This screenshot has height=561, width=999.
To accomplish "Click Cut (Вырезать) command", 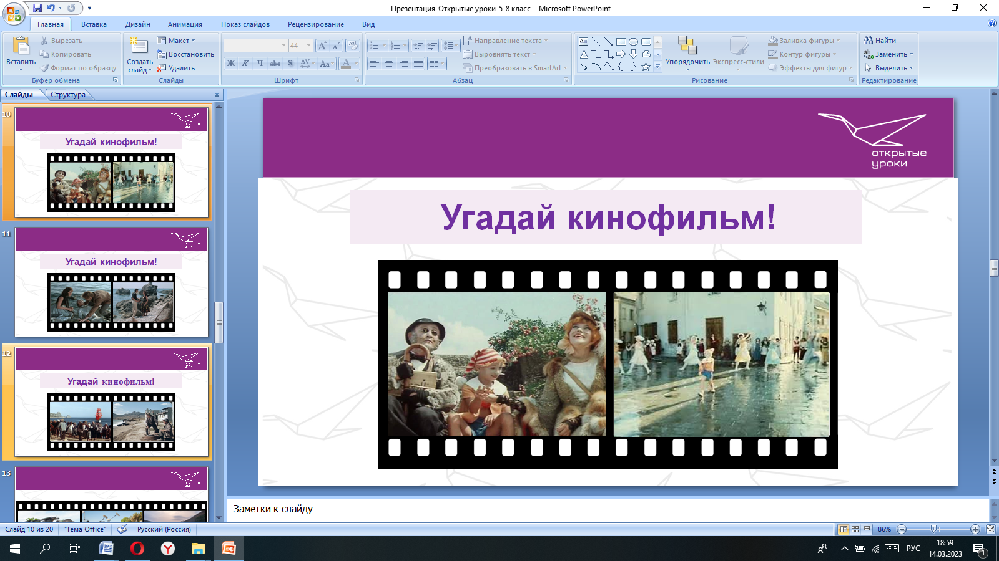I will point(61,41).
